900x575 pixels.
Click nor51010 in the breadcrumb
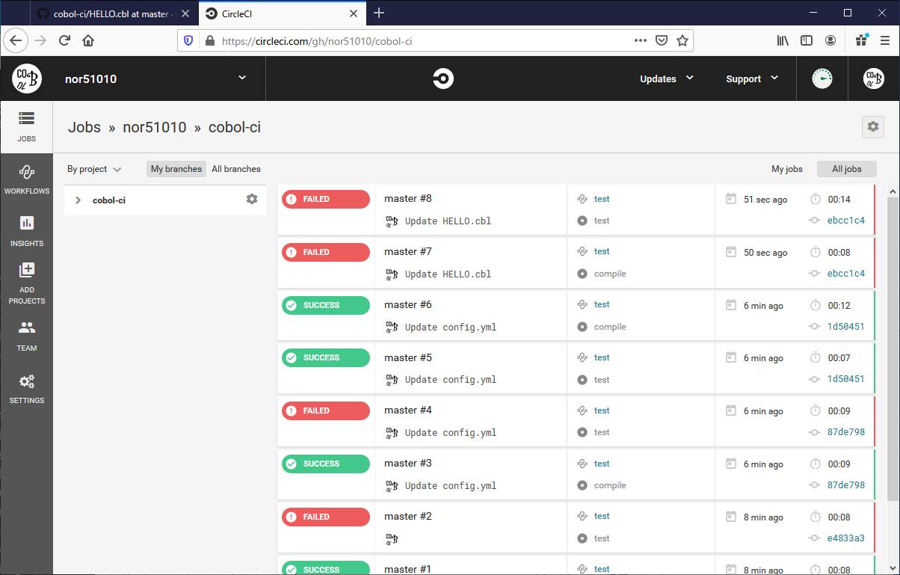point(155,127)
